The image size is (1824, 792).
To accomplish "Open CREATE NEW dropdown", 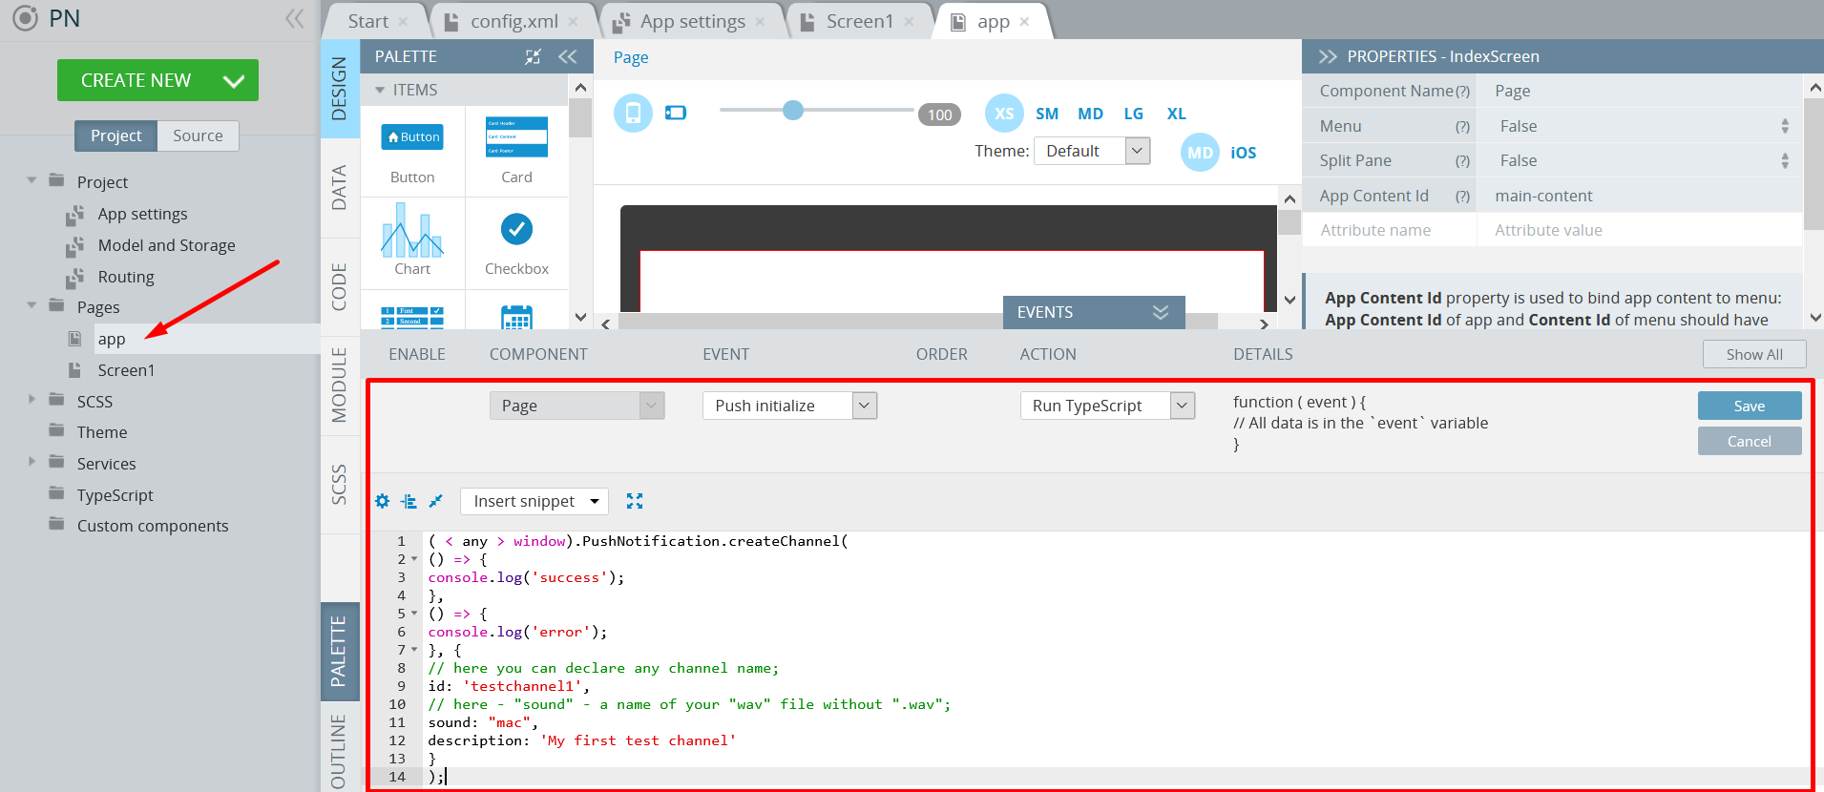I will (234, 81).
